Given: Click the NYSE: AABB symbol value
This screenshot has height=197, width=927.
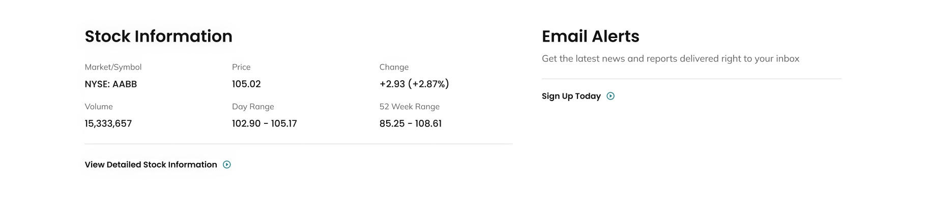Looking at the screenshot, I should coord(110,84).
